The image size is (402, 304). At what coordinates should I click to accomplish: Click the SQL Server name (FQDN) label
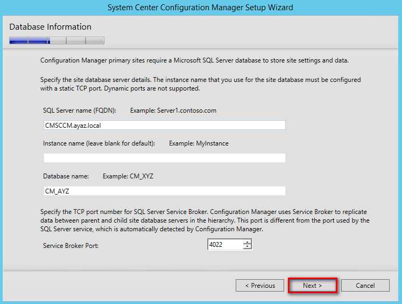pyautogui.click(x=80, y=110)
